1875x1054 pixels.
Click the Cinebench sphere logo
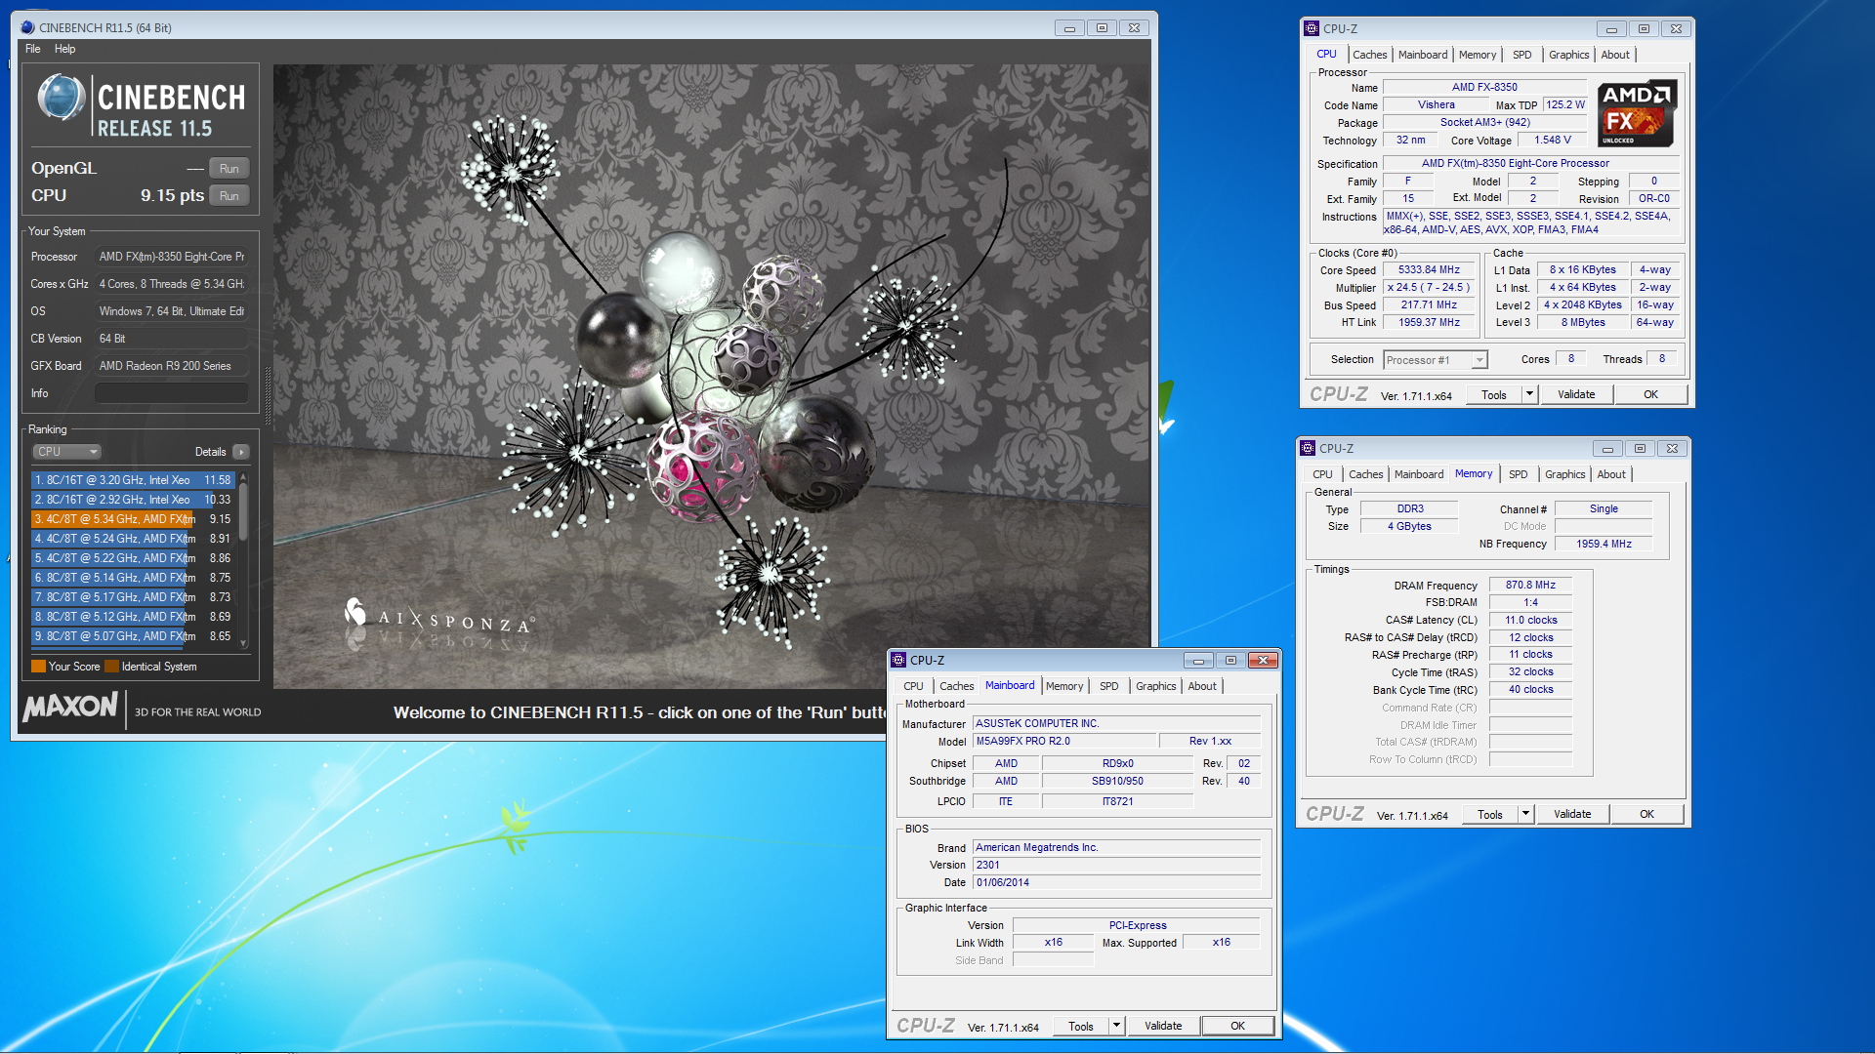pos(61,99)
